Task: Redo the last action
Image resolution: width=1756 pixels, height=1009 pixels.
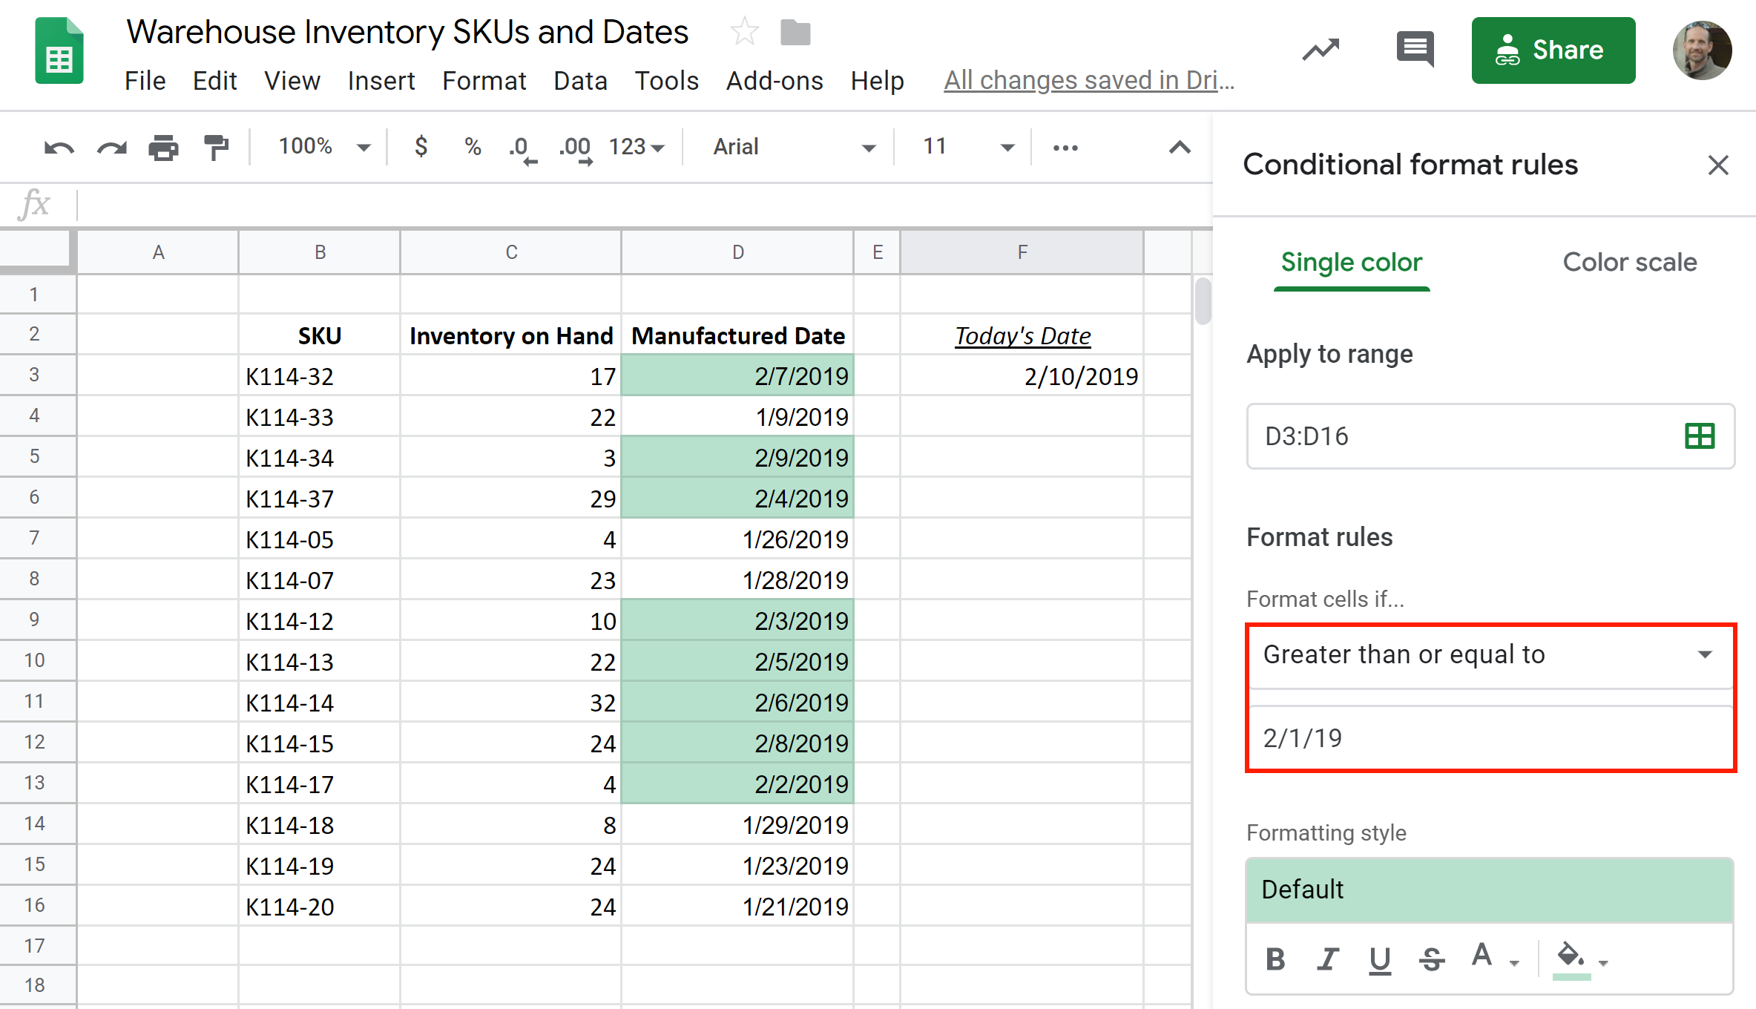Action: point(112,148)
